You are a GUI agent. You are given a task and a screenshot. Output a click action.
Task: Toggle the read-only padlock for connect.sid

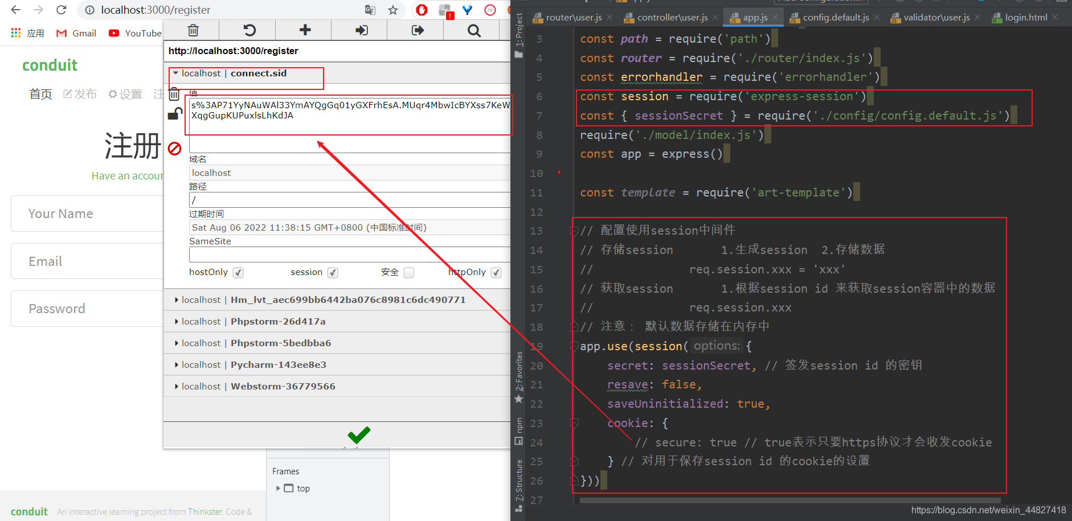175,114
